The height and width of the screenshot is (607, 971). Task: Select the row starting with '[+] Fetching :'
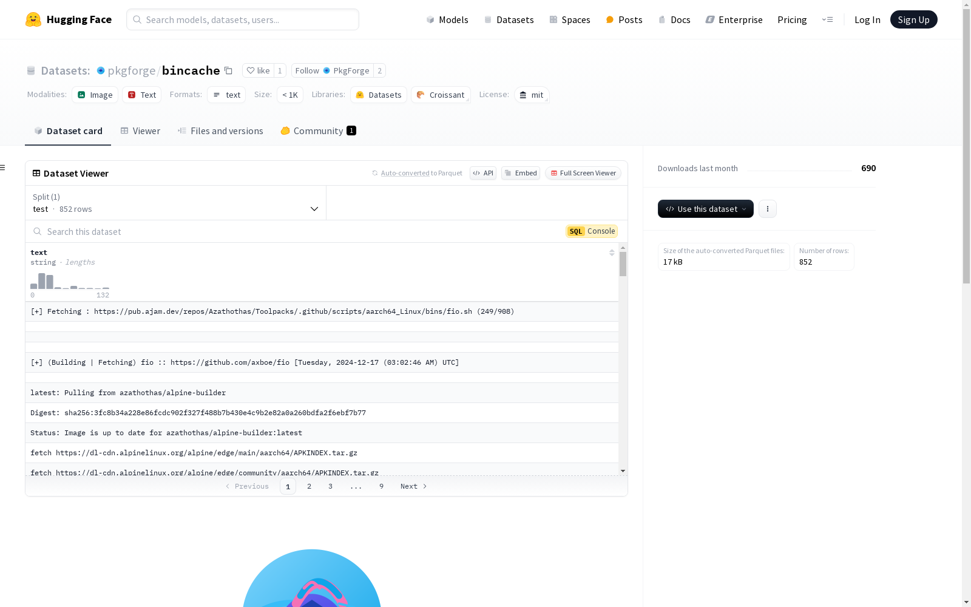click(322, 311)
